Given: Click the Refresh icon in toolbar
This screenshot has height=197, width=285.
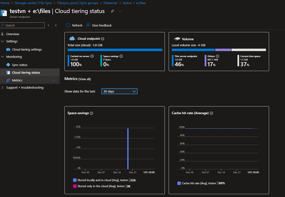Looking at the screenshot, I should (x=68, y=25).
